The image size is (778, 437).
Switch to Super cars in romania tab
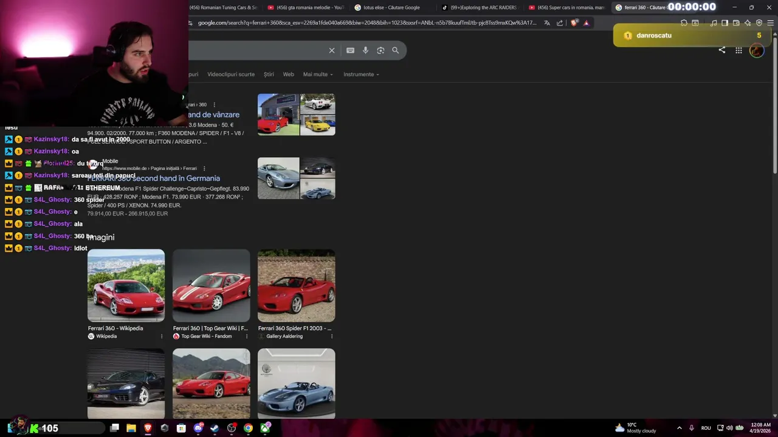point(567,7)
